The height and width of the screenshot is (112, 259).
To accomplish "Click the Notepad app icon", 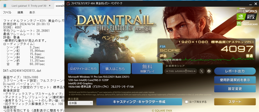I will [5, 6].
